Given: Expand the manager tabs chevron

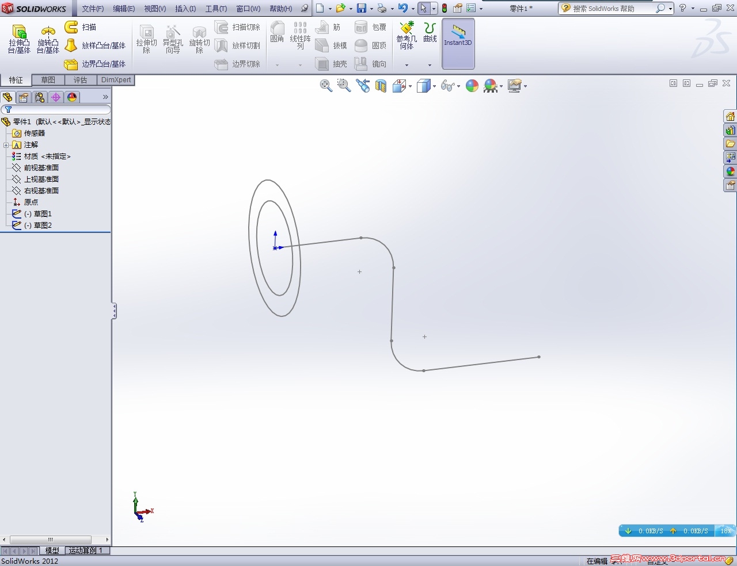Looking at the screenshot, I should 105,97.
